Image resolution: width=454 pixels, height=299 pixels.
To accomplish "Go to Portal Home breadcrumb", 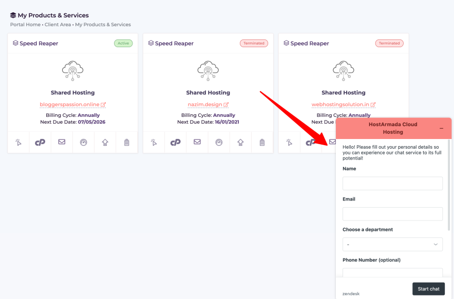I will click(25, 25).
